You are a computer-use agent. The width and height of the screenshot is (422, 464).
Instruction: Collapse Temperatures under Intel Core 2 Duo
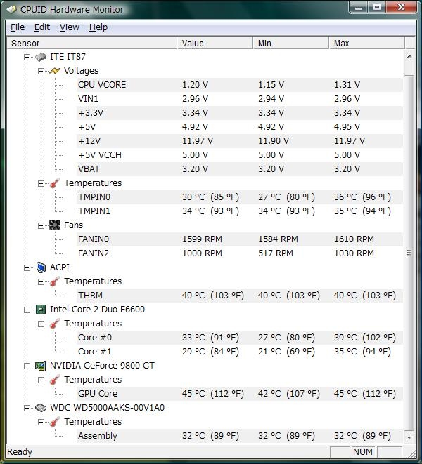[x=41, y=324]
